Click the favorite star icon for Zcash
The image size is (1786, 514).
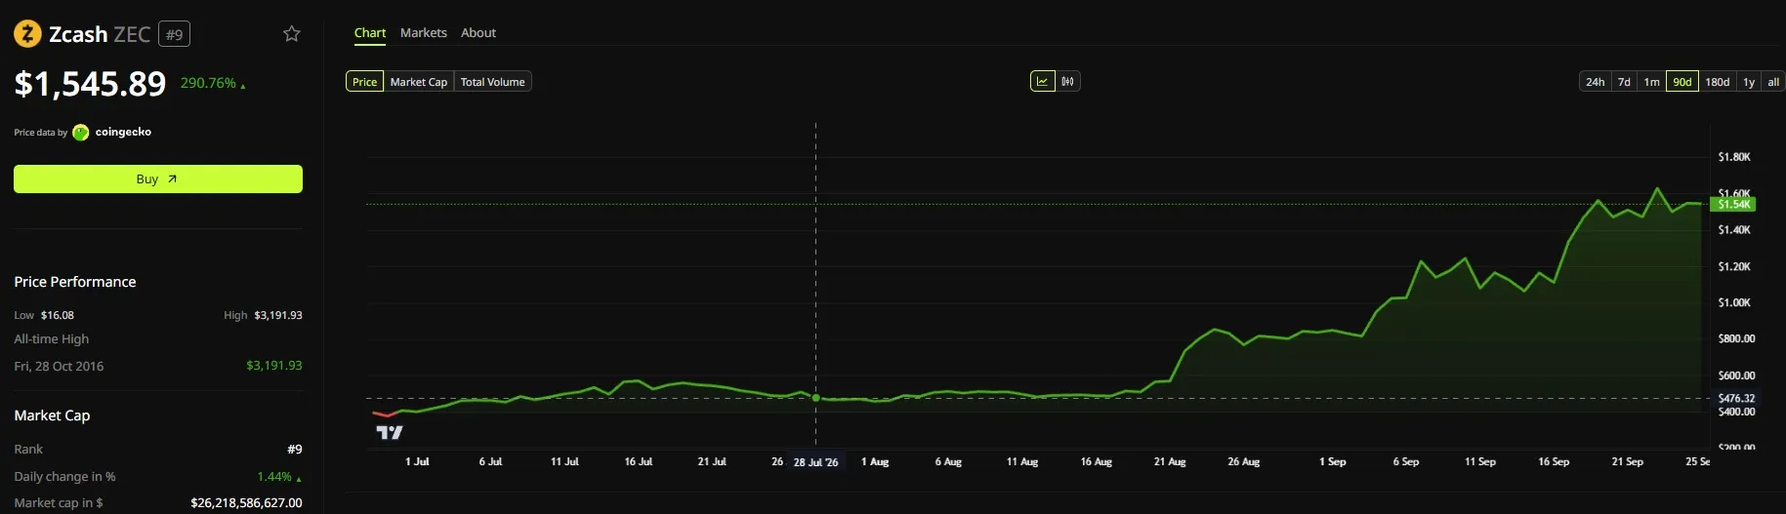coord(291,34)
